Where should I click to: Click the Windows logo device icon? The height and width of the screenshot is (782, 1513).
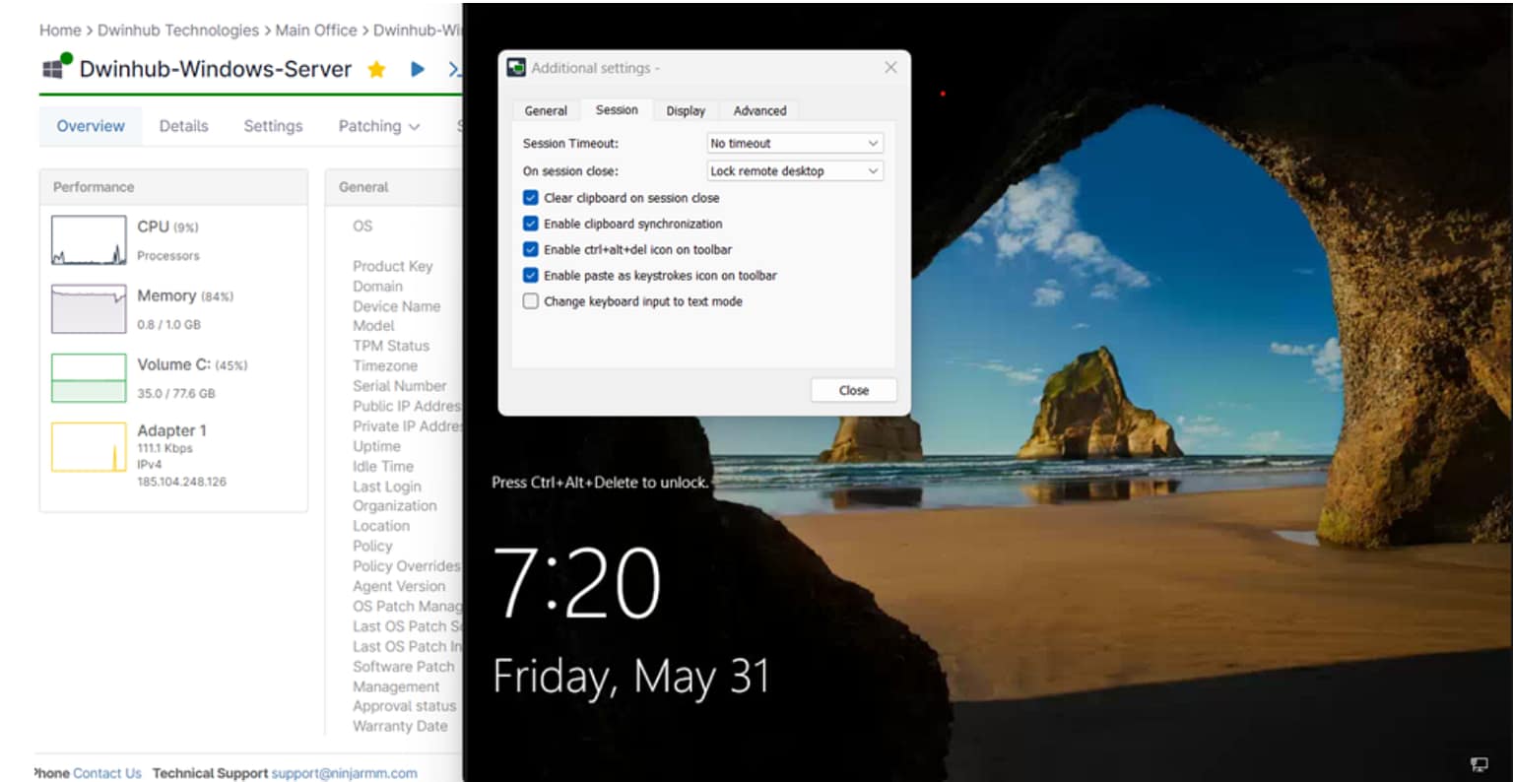click(55, 68)
